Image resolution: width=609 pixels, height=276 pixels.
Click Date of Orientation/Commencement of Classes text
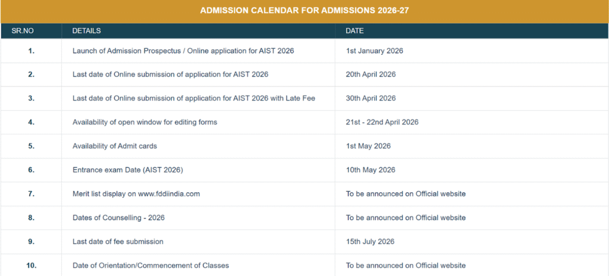[x=150, y=265]
